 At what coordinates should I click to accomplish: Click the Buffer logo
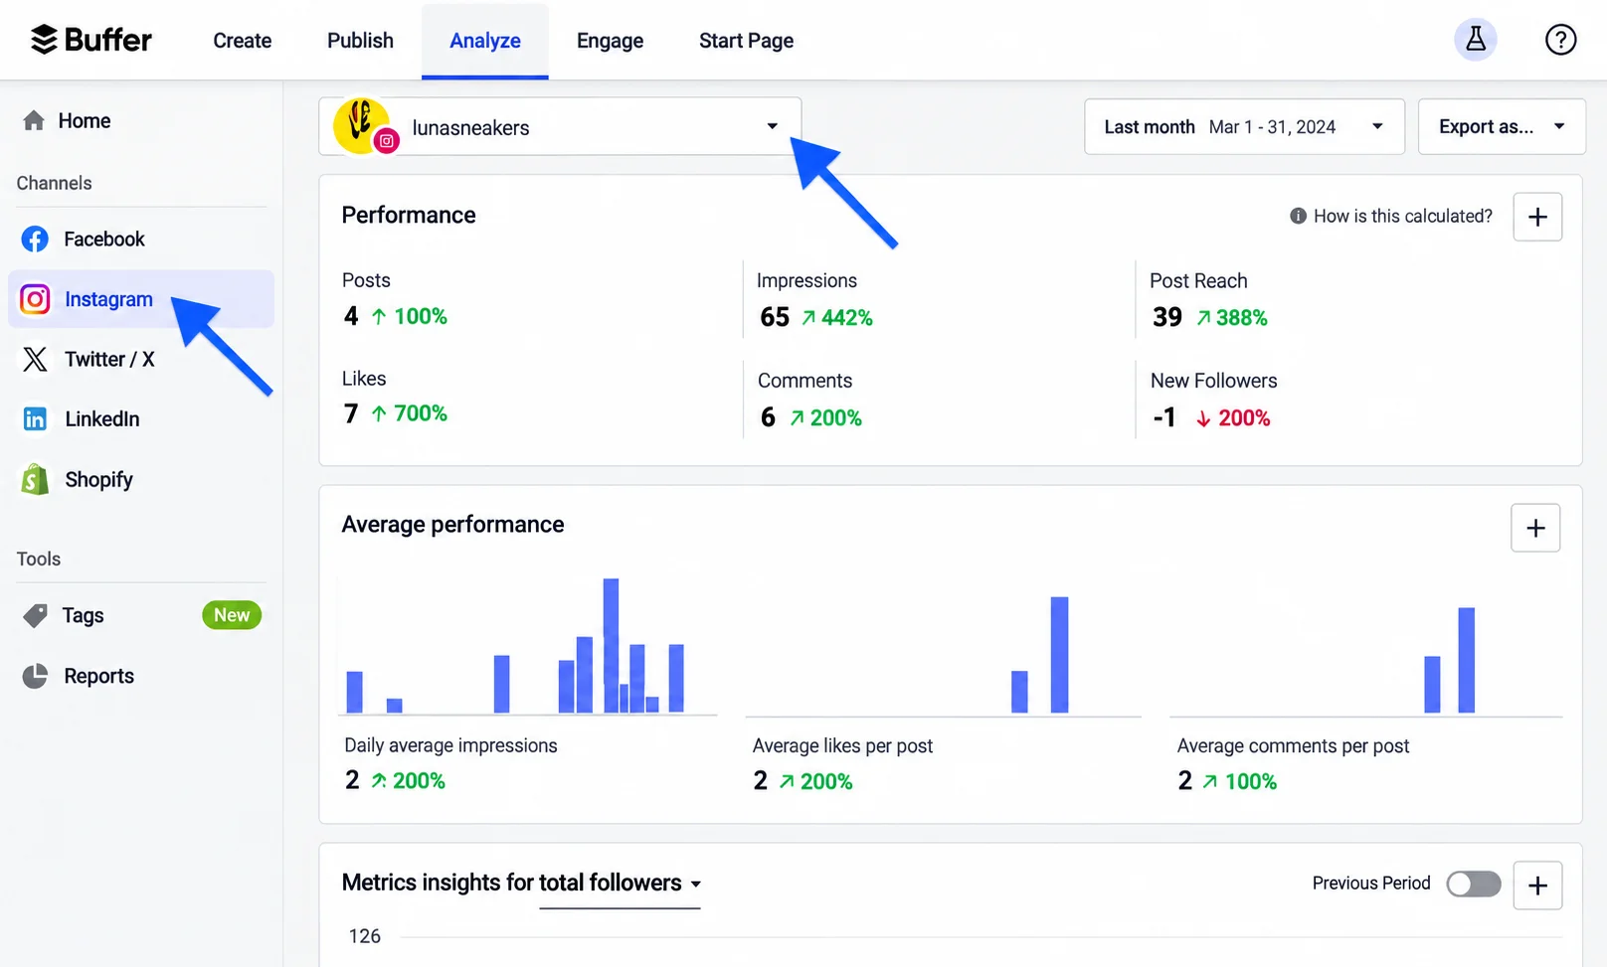coord(90,40)
